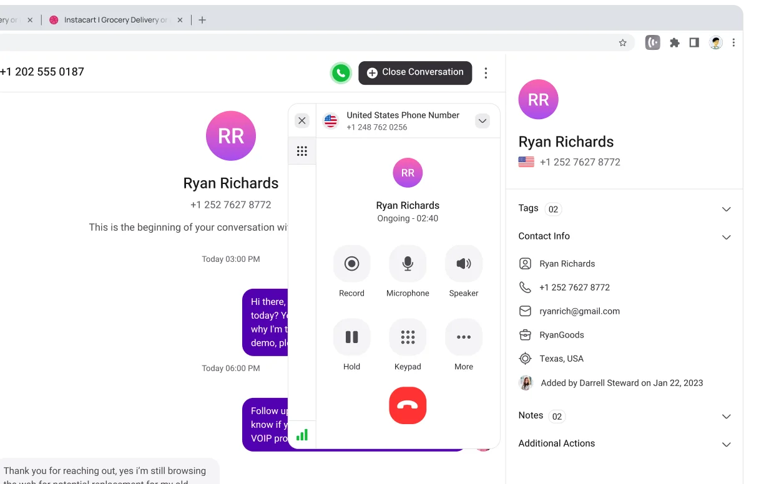Click RR avatar in contact side panel
The width and height of the screenshot is (784, 484).
pos(538,99)
